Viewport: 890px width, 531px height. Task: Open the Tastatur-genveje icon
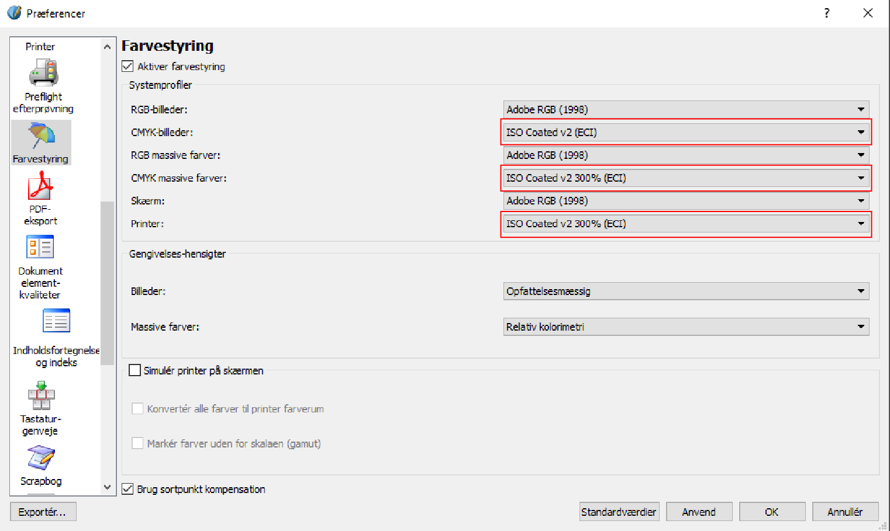(x=41, y=396)
